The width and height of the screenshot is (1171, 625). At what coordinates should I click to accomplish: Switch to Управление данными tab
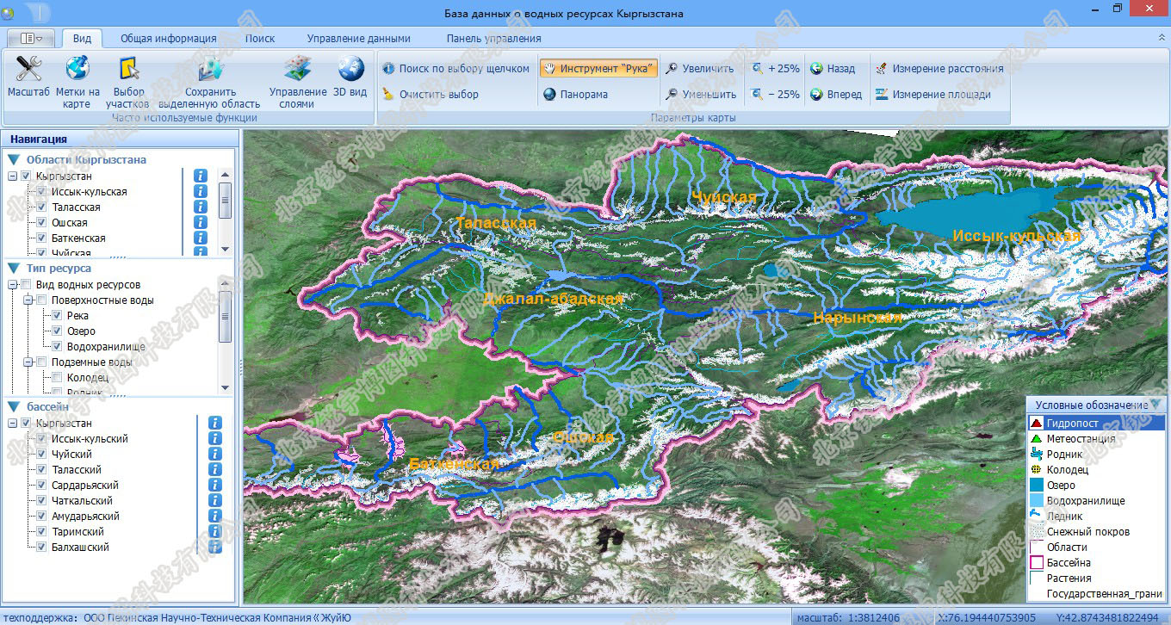[358, 39]
